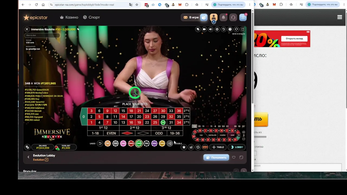Select the TIER racetrack bet
The width and height of the screenshot is (347, 195).
tap(201, 135)
